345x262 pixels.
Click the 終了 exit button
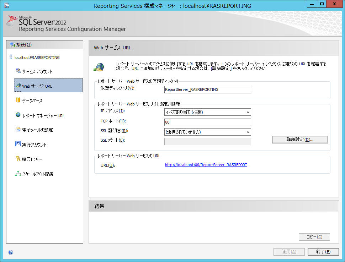(323, 252)
